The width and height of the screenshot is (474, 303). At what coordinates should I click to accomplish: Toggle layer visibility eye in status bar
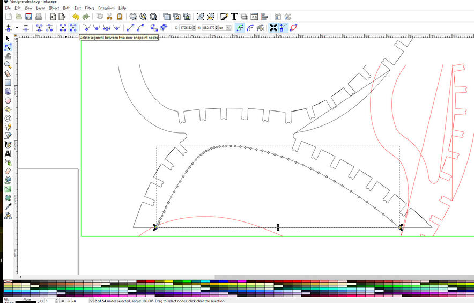63,301
